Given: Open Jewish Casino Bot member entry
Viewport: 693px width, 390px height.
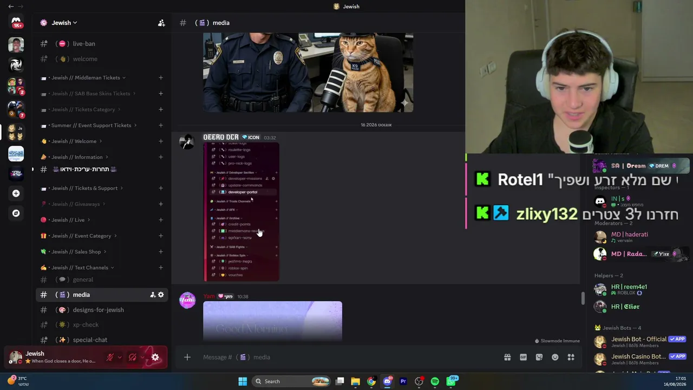Looking at the screenshot, I should [x=640, y=359].
